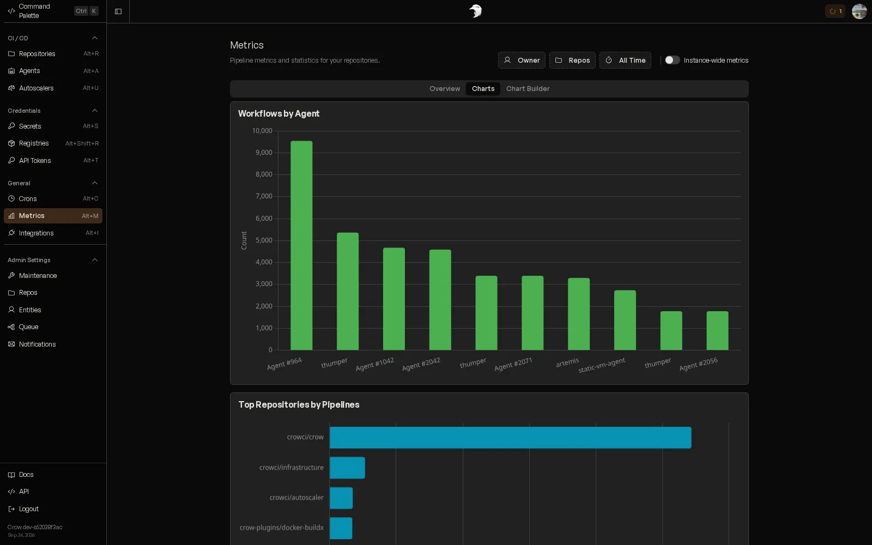
Task: Collapse the CI / CD section
Action: pyautogui.click(x=95, y=38)
